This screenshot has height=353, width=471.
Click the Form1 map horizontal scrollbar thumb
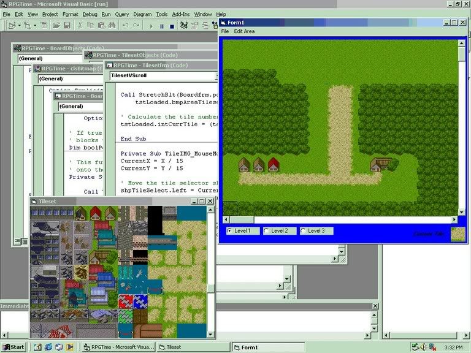click(x=242, y=220)
